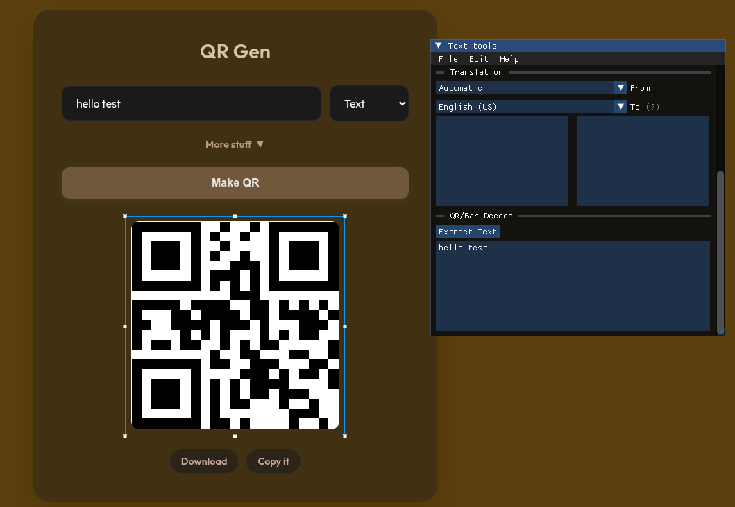Click the (?) help marker beside To

[x=652, y=107]
